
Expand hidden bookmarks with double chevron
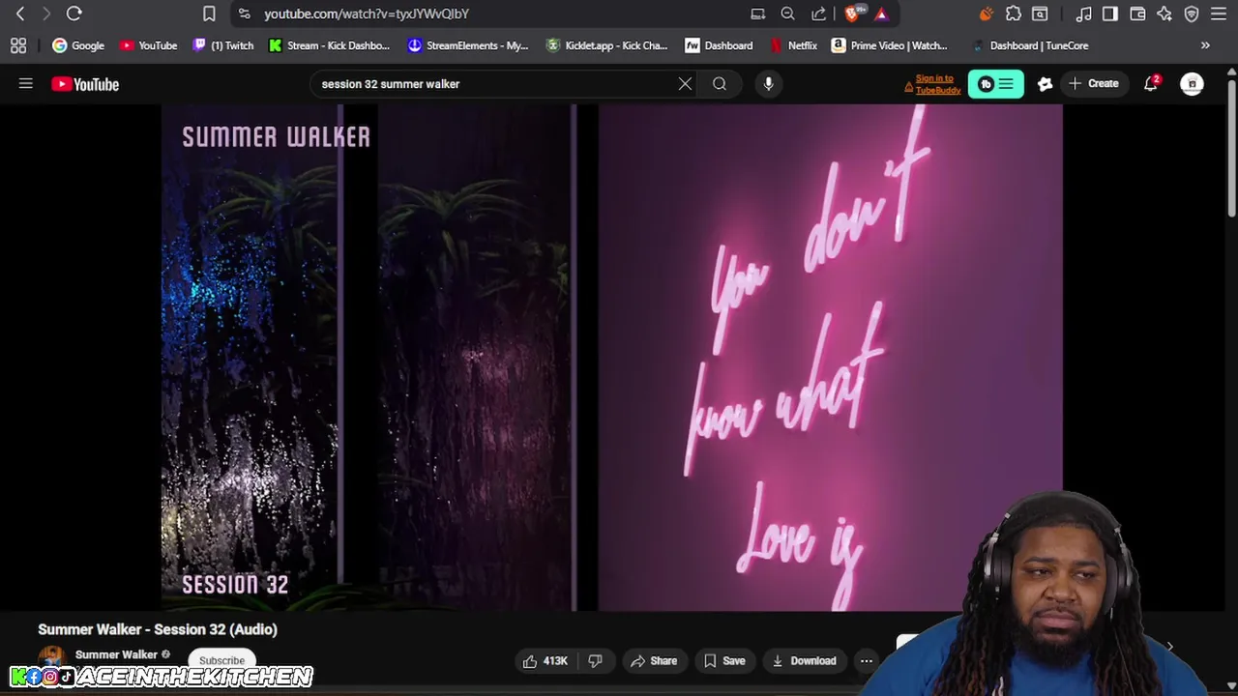pyautogui.click(x=1205, y=45)
